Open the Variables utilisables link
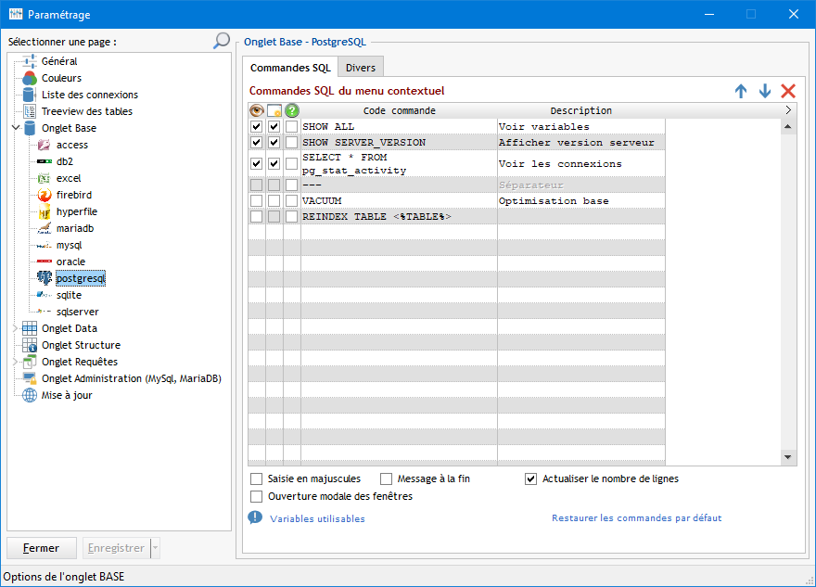Screen dimensions: 816x587 click(317, 518)
